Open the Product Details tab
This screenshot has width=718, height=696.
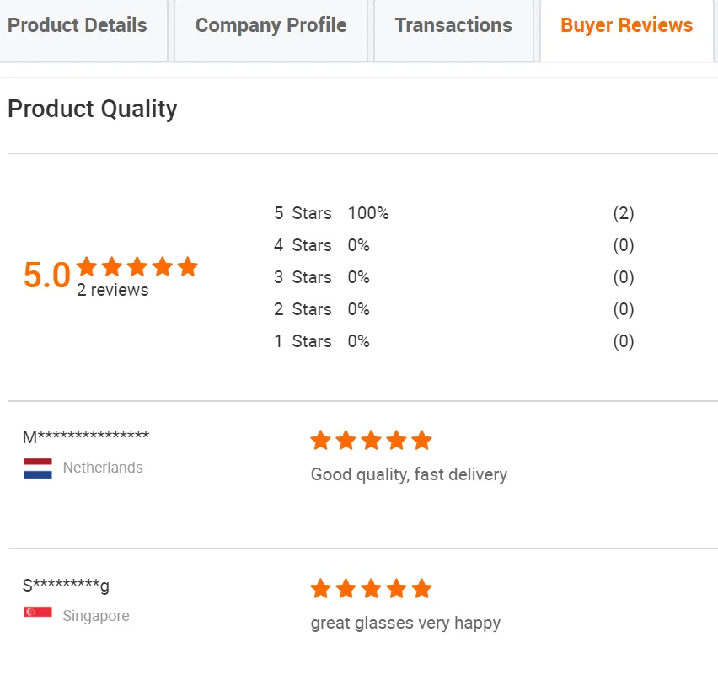tap(78, 26)
